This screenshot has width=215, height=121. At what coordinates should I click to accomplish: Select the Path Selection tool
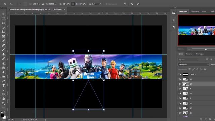3,90
